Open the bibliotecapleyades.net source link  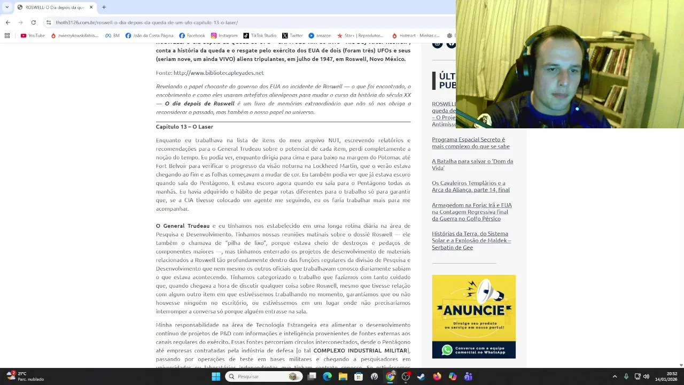point(219,73)
